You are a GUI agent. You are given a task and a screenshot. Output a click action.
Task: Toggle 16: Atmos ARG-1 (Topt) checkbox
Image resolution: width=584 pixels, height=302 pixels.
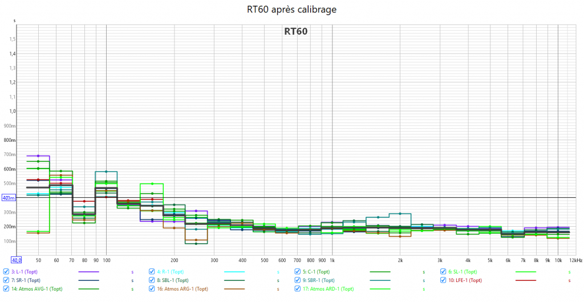click(x=152, y=289)
